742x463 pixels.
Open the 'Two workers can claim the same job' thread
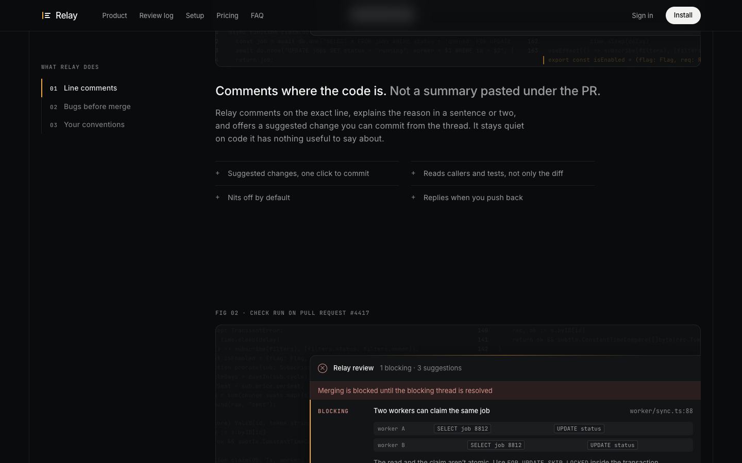432,411
